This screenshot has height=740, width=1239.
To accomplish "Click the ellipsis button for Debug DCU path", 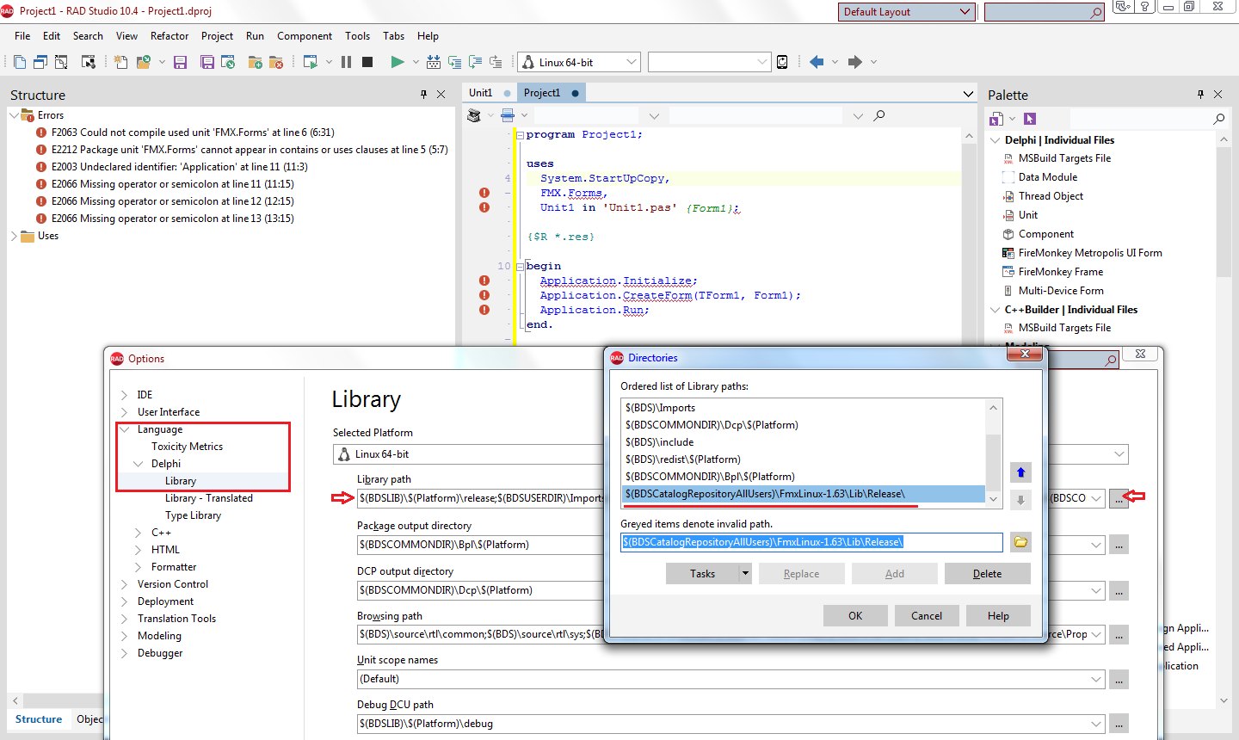I will [x=1119, y=724].
